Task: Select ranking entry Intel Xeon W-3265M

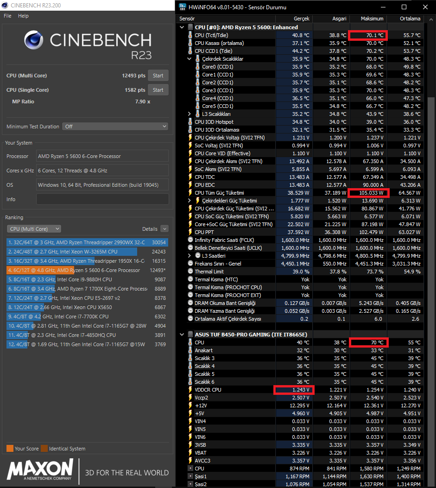Action: [87, 252]
